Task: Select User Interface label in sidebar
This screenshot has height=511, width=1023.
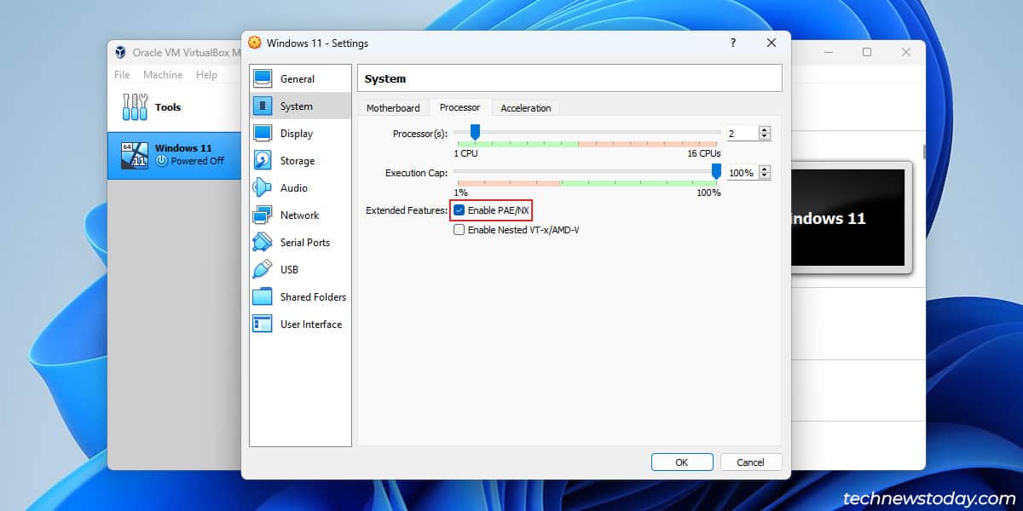Action: click(311, 324)
